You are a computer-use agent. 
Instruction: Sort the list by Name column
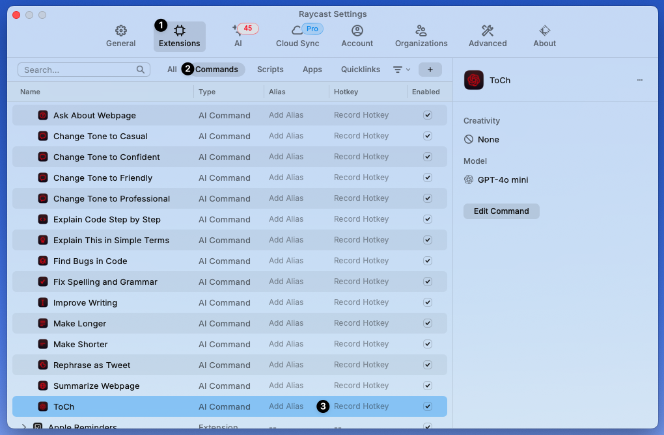30,92
